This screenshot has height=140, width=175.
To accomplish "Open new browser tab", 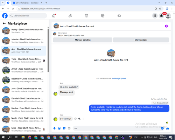I will tap(46, 3).
